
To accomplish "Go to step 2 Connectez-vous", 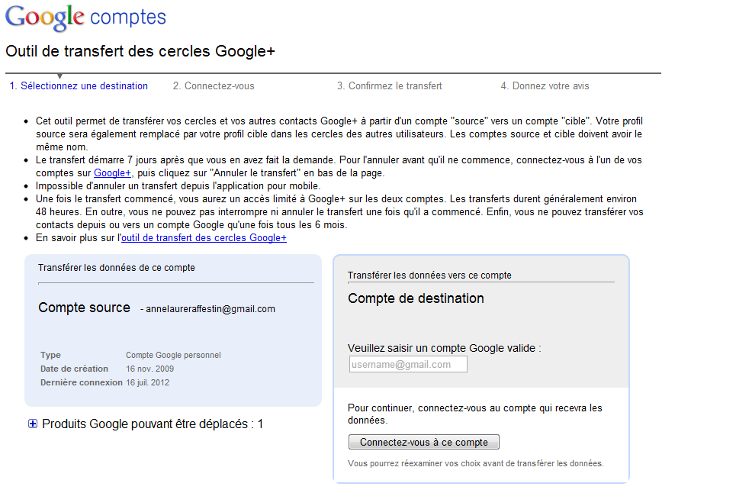I will (x=214, y=86).
